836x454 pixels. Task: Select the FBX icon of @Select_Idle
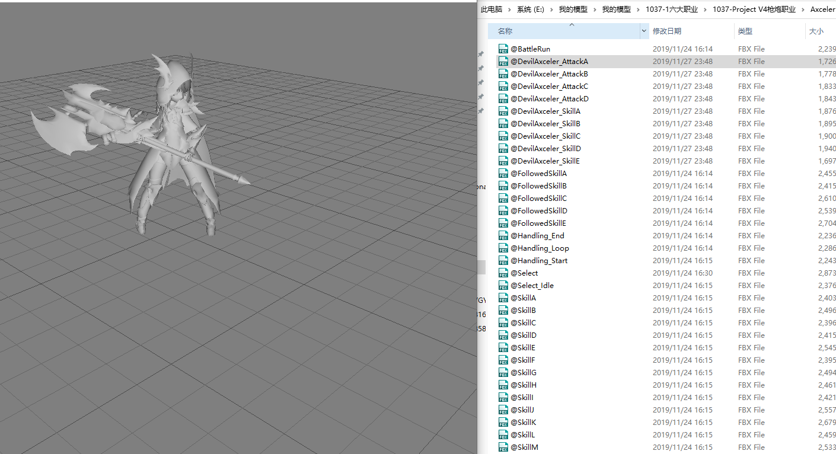click(x=503, y=285)
